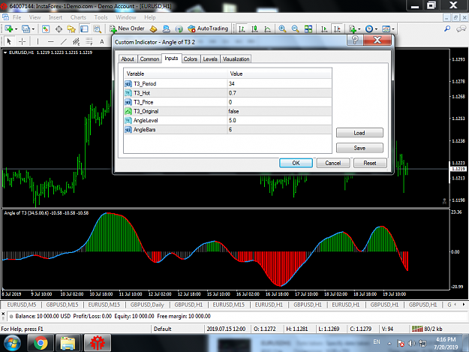Click Cancel in Custom Indicator dialog

333,163
